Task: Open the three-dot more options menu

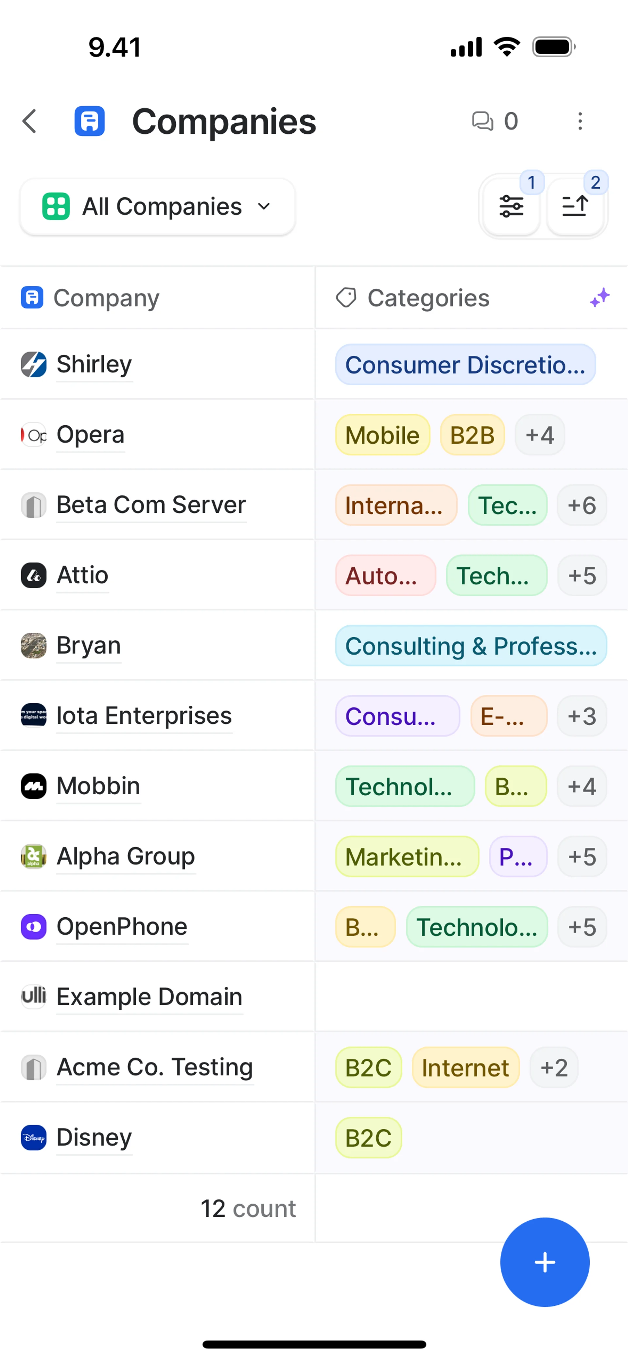Action: 580,122
